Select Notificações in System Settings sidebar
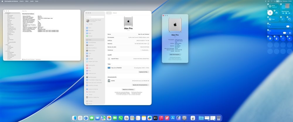 [x=95, y=65]
